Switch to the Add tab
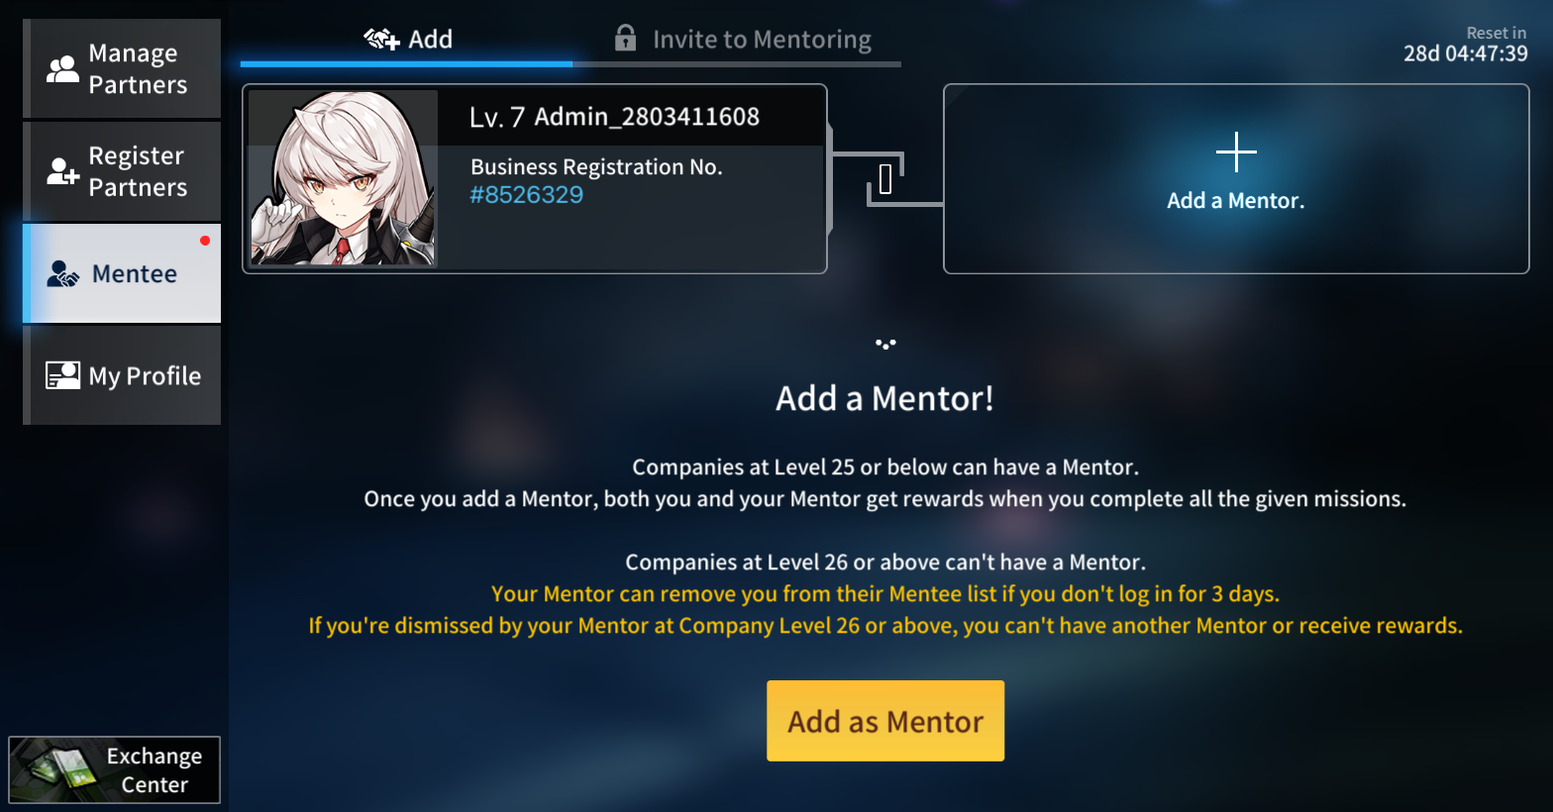Viewport: 1553px width, 812px height. [407, 42]
